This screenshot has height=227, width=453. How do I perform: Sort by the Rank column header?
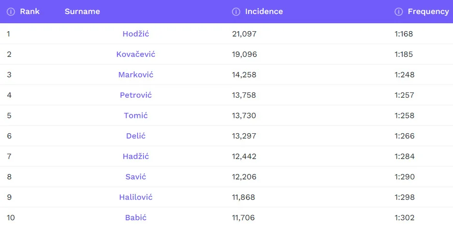click(x=30, y=12)
